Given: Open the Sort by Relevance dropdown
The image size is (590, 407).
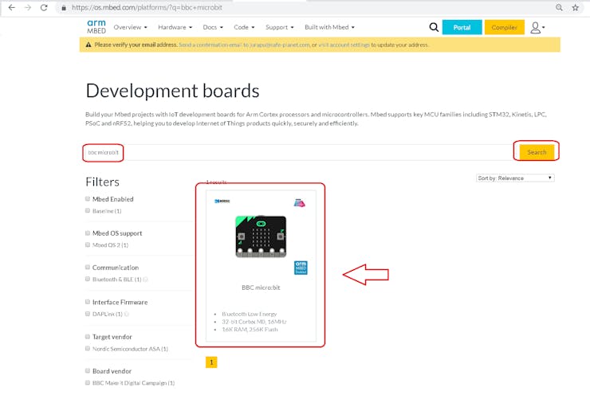Looking at the screenshot, I should click(x=515, y=178).
